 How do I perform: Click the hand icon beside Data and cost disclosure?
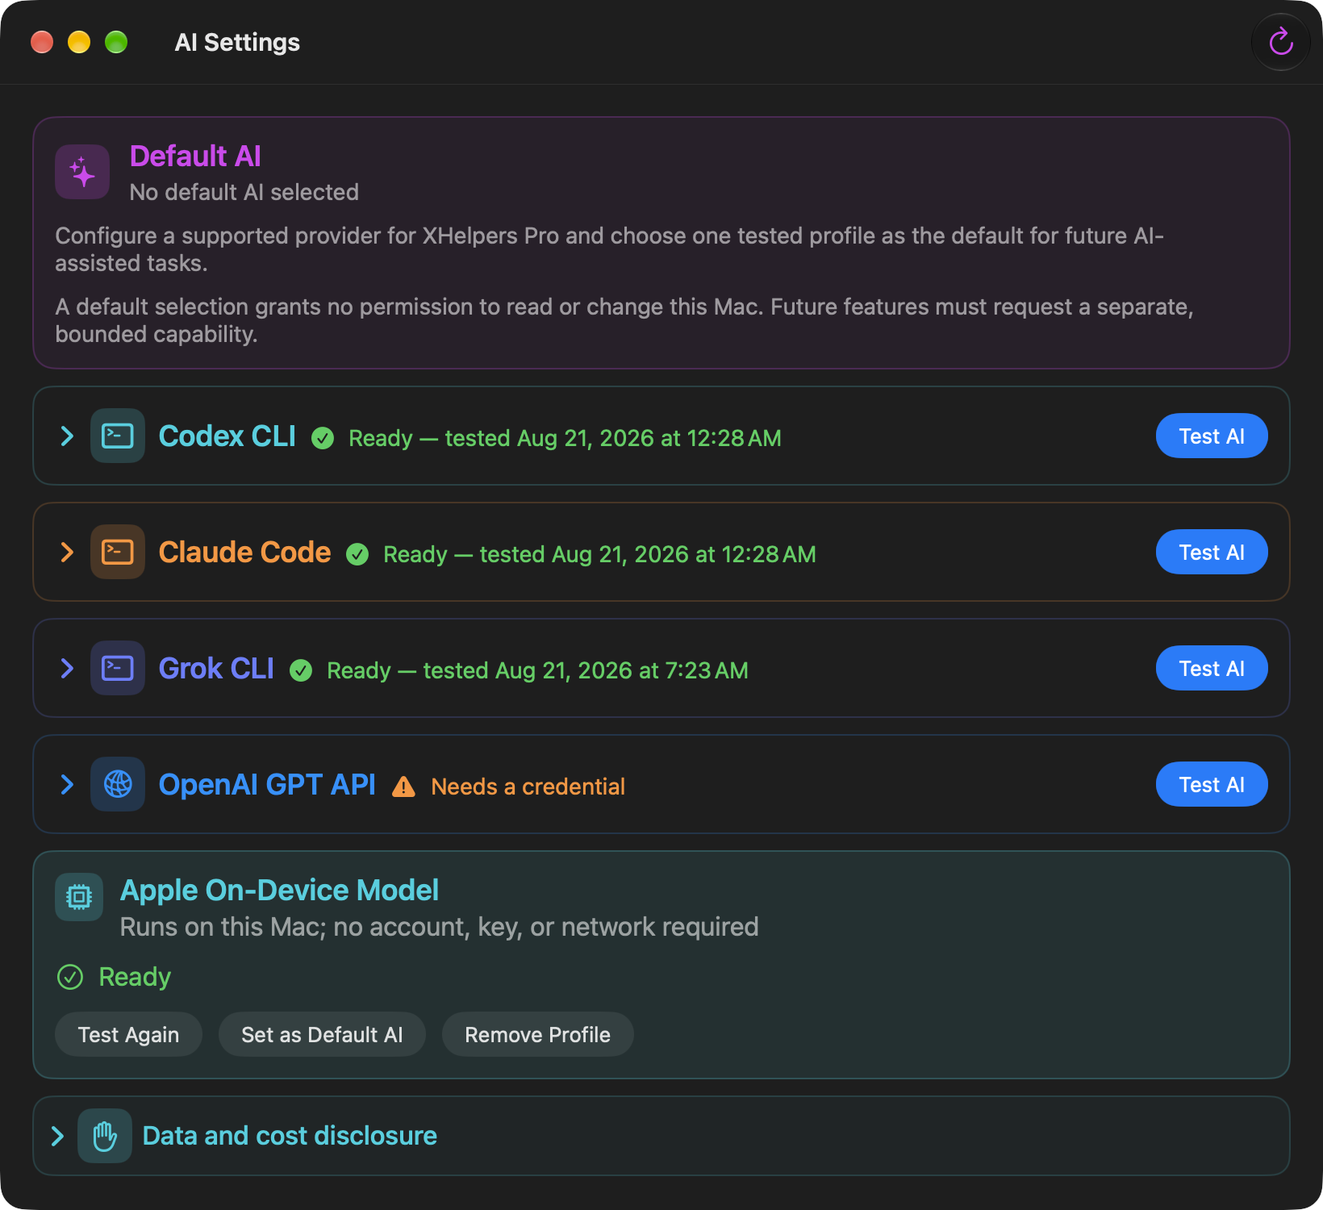pos(105,1136)
